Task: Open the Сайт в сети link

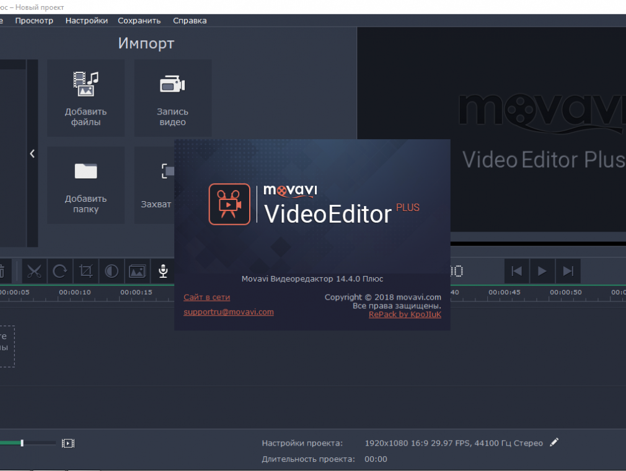Action: 207,297
